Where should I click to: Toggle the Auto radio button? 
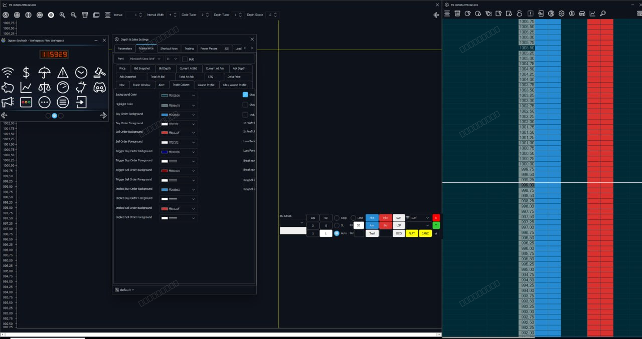[337, 233]
